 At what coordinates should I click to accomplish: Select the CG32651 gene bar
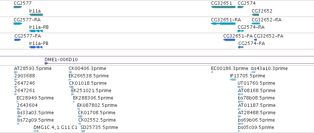[x=223, y=7]
